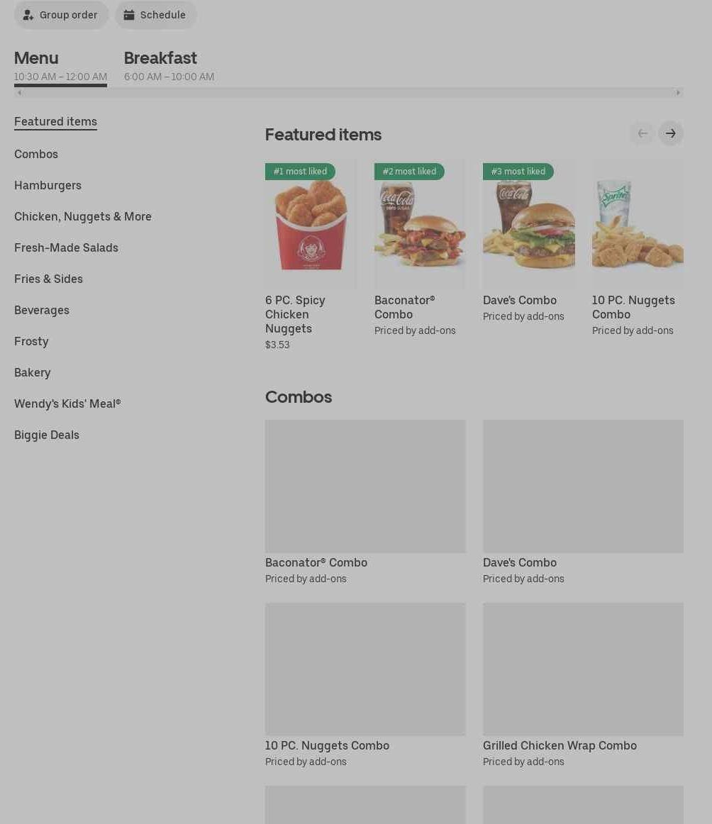712x824 pixels.
Task: Open the Fresh-Made Salads category
Action: coord(66,248)
